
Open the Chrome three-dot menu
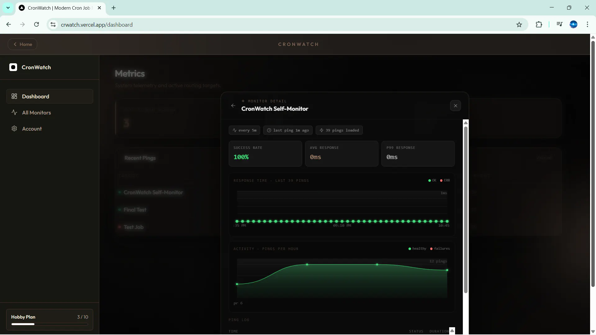point(587,24)
